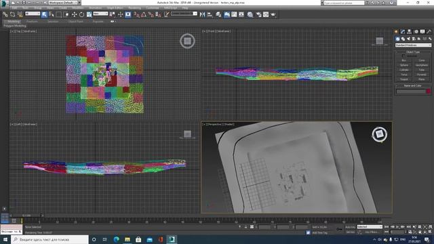Click the Render Production teapot icon
The width and height of the screenshot is (434, 244).
(x=273, y=14)
